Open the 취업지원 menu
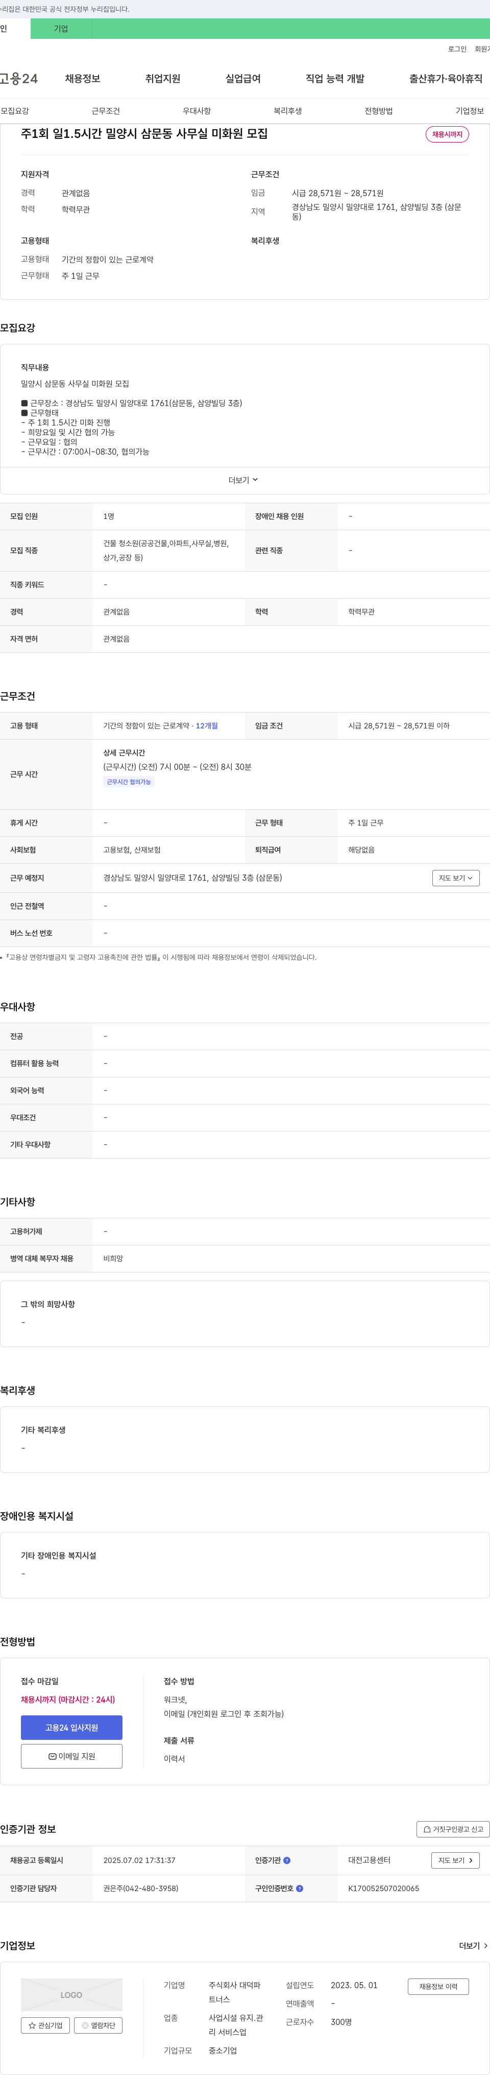The height and width of the screenshot is (2075, 490). coord(162,78)
